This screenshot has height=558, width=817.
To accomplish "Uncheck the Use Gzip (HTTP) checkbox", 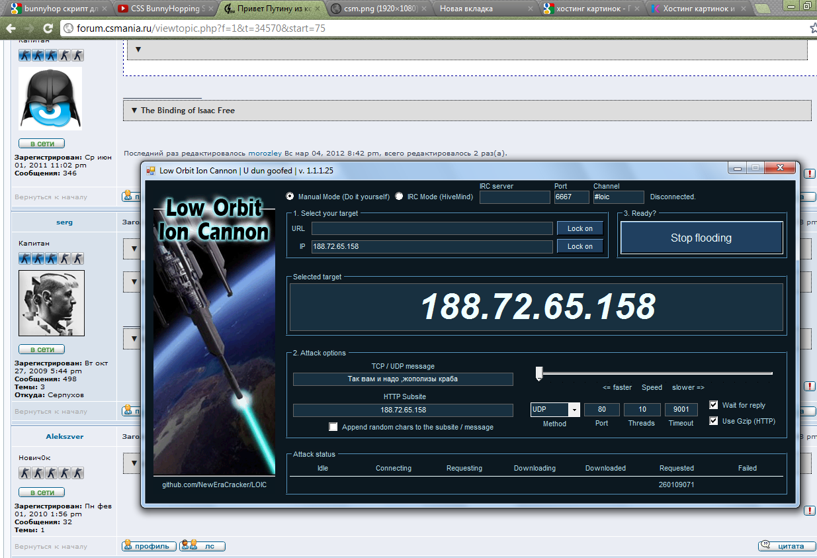I will 713,421.
